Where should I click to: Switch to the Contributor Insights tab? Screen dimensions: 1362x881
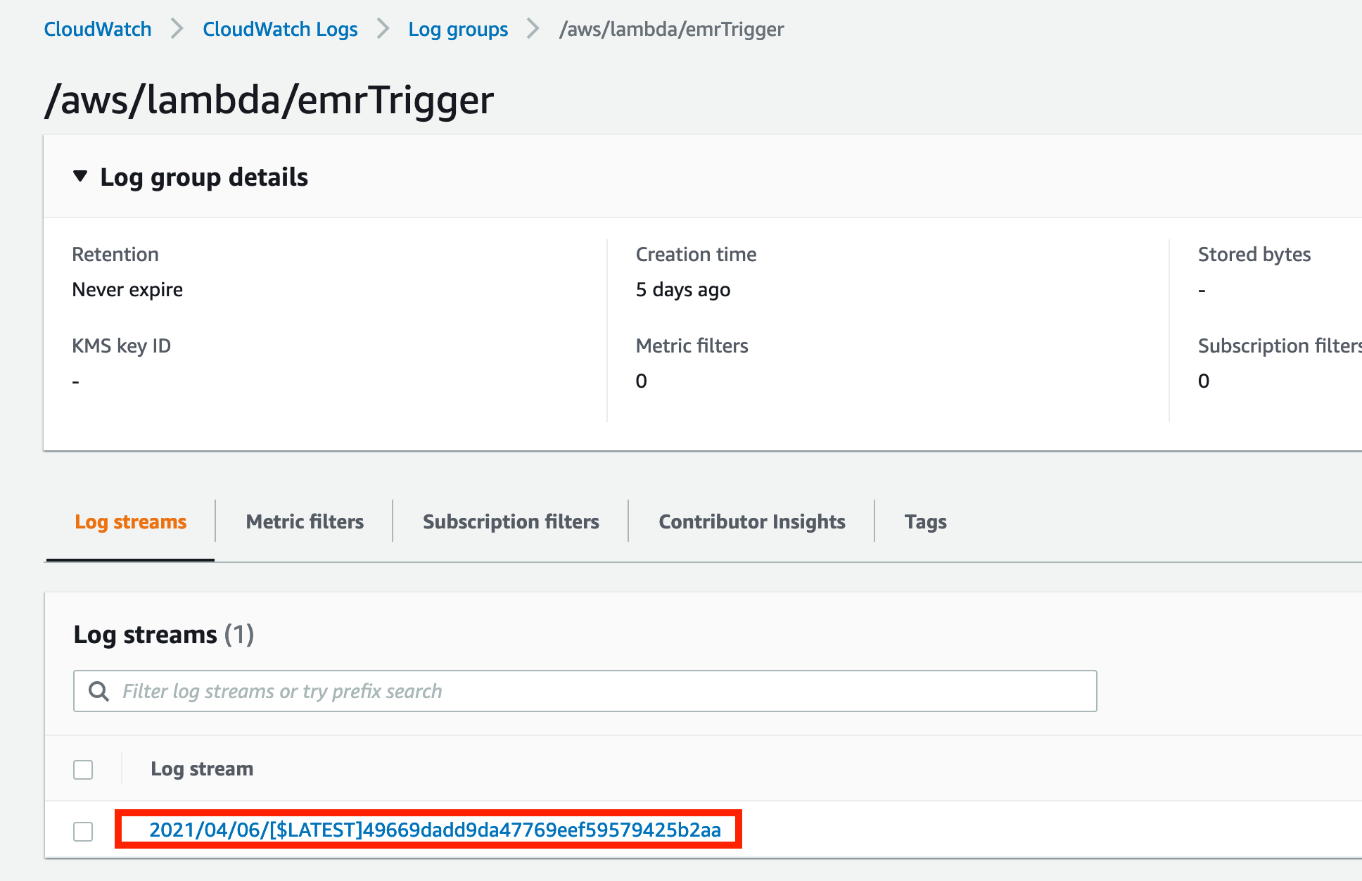(x=751, y=521)
